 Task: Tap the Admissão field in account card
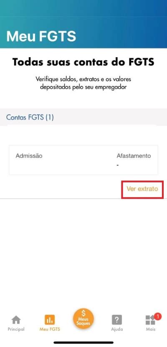click(x=29, y=156)
